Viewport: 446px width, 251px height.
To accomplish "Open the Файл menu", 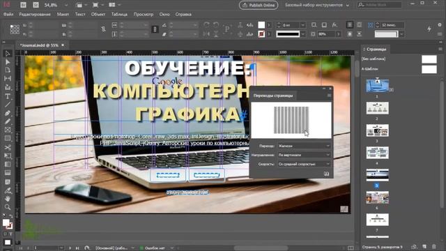I will pos(8,14).
